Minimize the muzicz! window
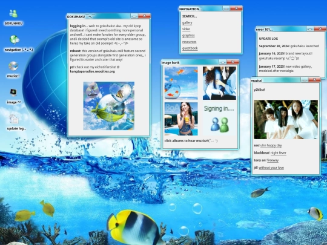 click(x=304, y=80)
